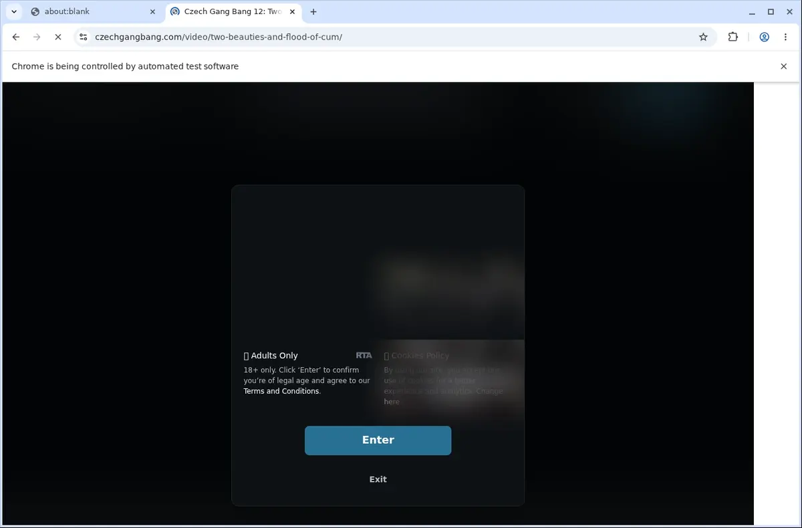Stop the page loading
Screen dimensions: 802x528
[x=58, y=37]
